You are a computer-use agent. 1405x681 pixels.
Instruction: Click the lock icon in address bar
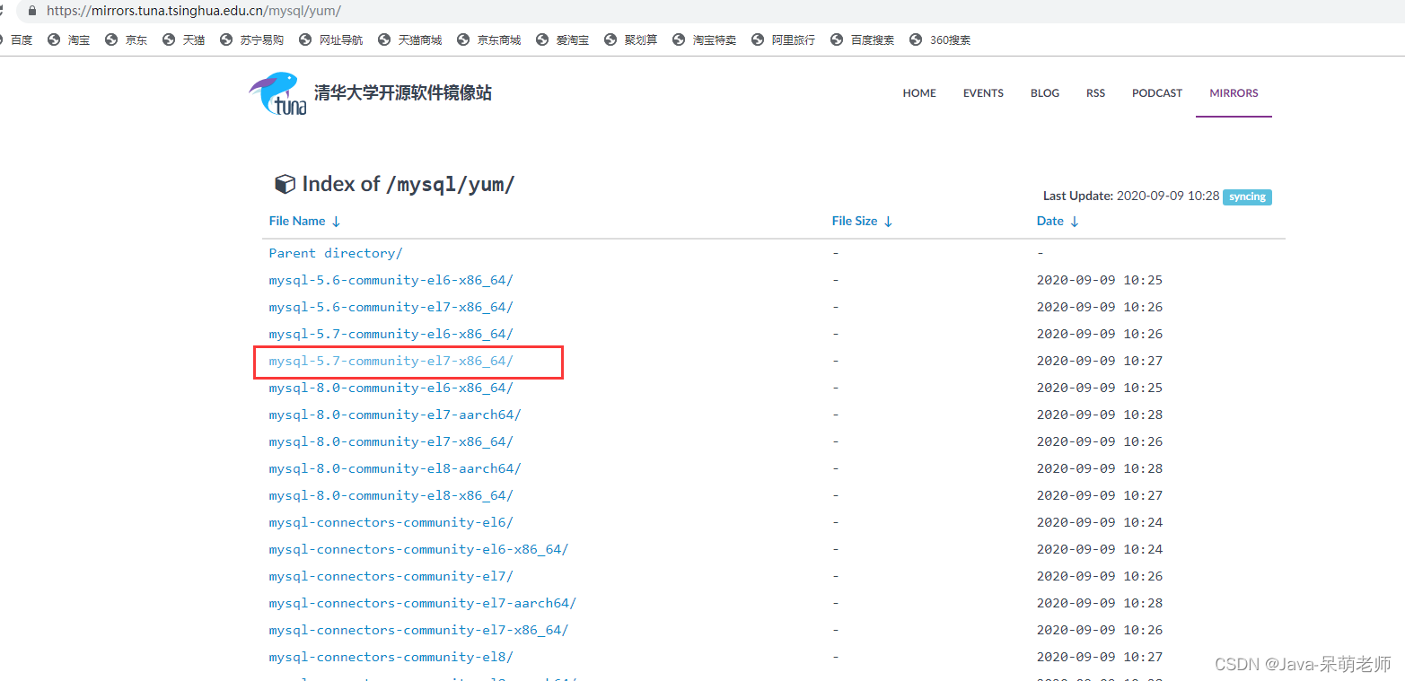pos(33,11)
